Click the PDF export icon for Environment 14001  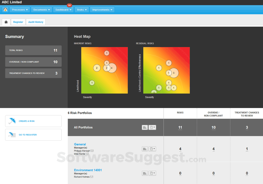pos(151,173)
